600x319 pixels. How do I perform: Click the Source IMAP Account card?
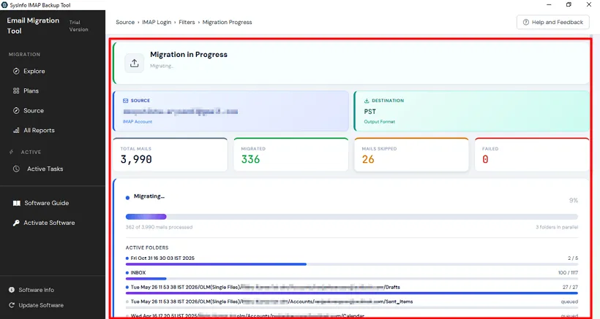pos(230,111)
